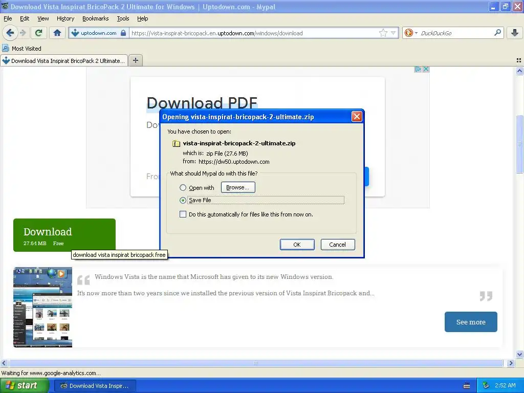This screenshot has height=393, width=524.
Task: Click the green Download 27.64 MB button
Action: coord(64,235)
